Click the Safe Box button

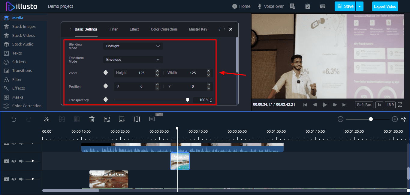[x=364, y=105]
